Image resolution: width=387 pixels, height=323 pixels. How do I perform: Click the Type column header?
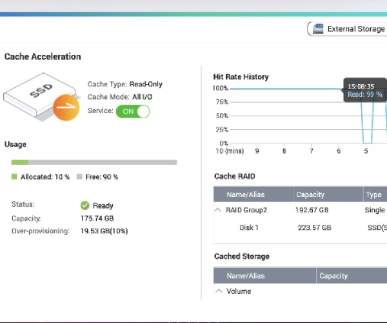click(x=374, y=194)
